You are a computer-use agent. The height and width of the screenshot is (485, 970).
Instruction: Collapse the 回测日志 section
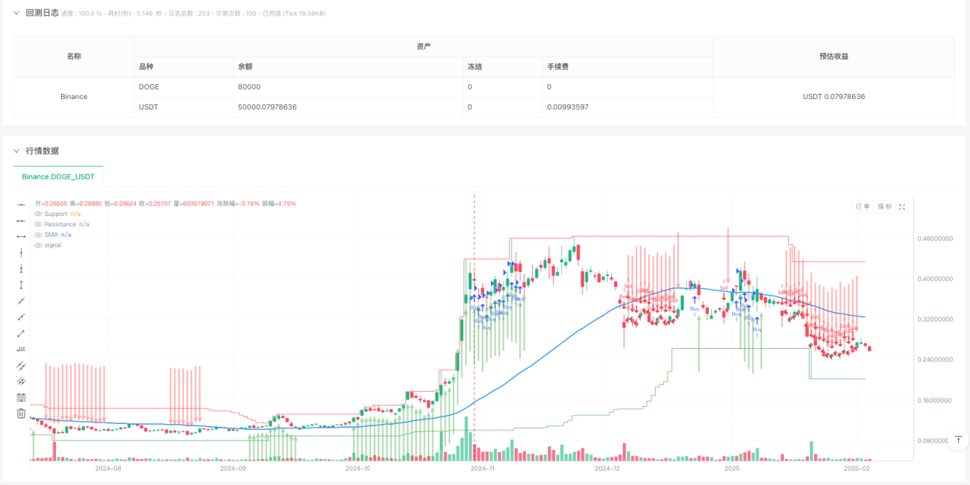click(x=16, y=13)
